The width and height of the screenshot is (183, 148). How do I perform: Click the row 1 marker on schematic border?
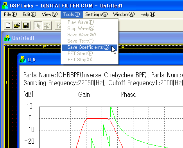point(6,82)
